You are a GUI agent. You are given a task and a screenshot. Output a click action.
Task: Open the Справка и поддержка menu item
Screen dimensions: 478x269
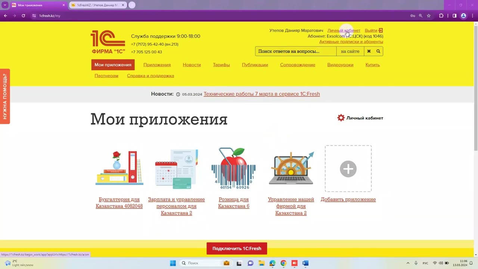coord(150,75)
